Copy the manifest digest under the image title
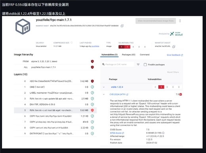 (122, 26)
